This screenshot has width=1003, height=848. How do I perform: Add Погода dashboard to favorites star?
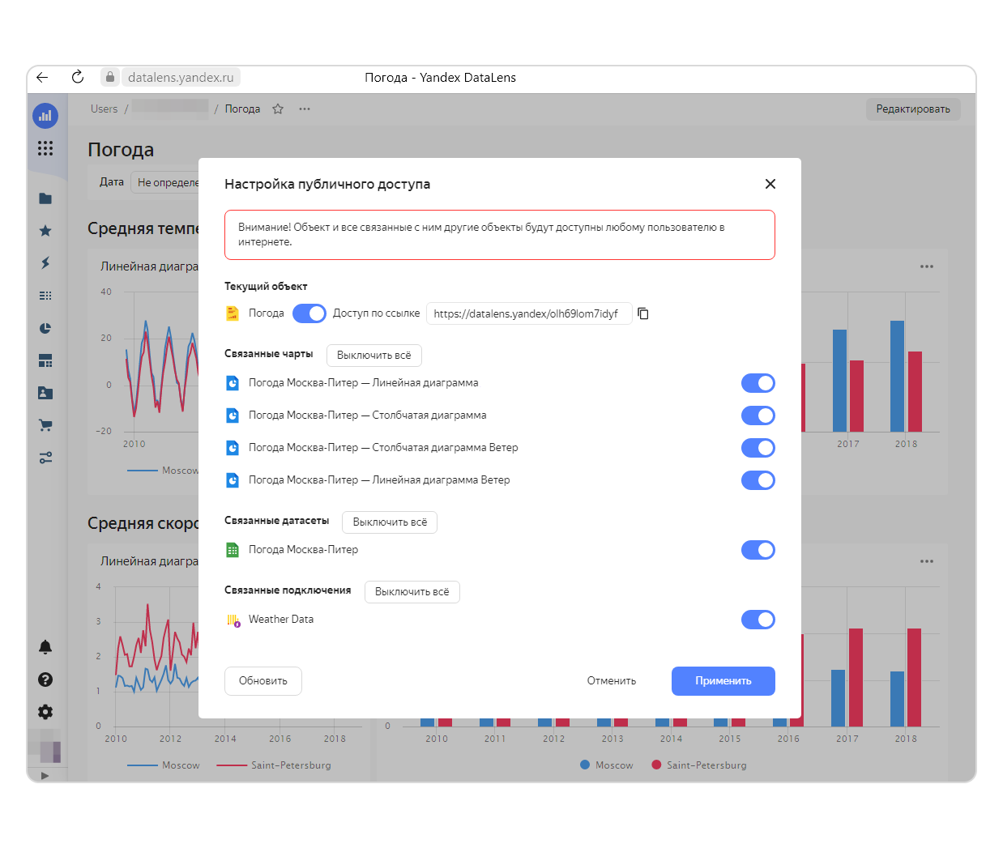point(278,109)
